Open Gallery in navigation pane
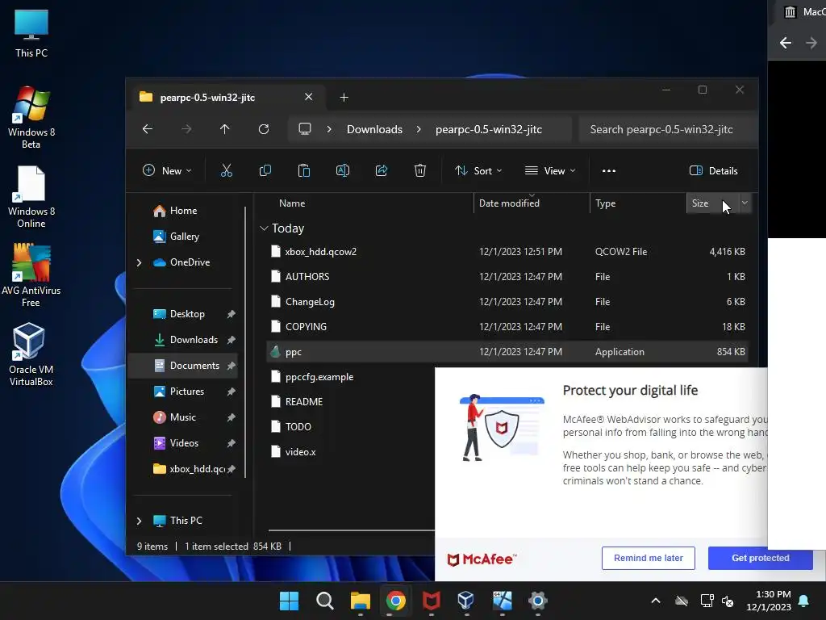Image resolution: width=826 pixels, height=620 pixels. 183,237
